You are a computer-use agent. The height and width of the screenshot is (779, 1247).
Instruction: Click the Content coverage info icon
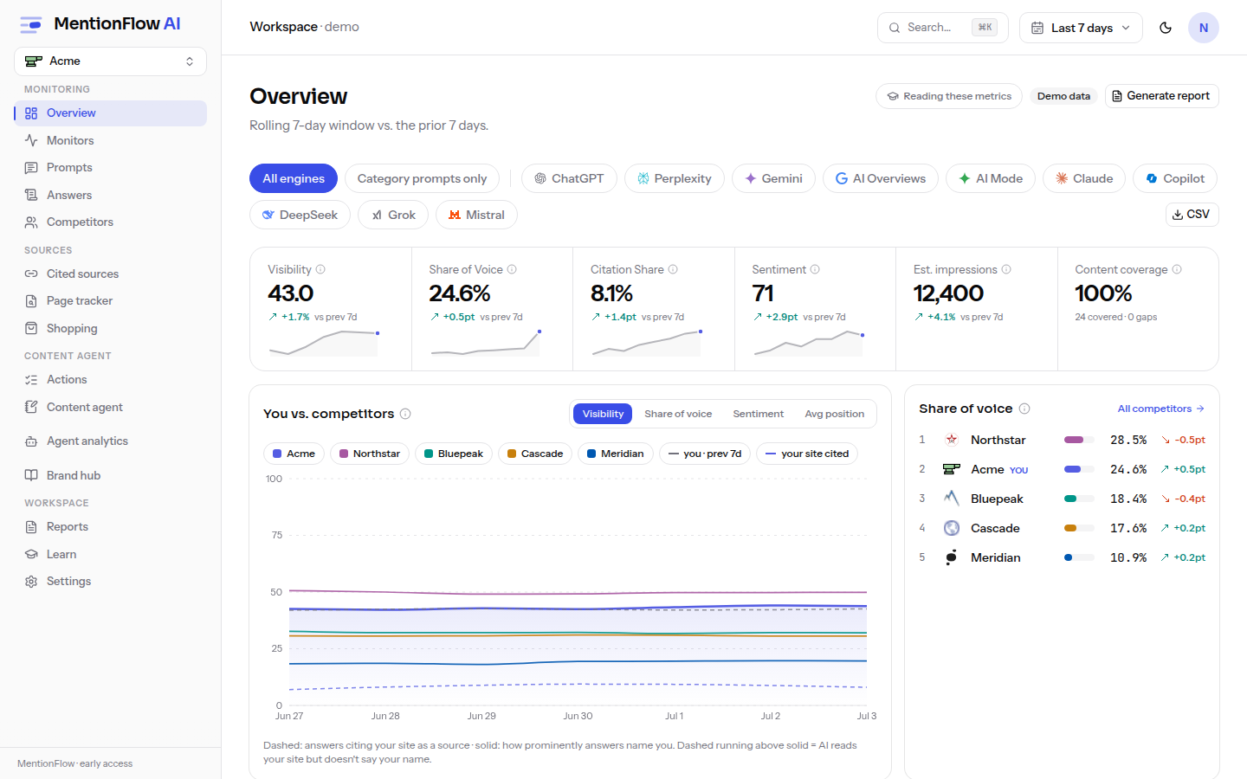[1177, 269]
